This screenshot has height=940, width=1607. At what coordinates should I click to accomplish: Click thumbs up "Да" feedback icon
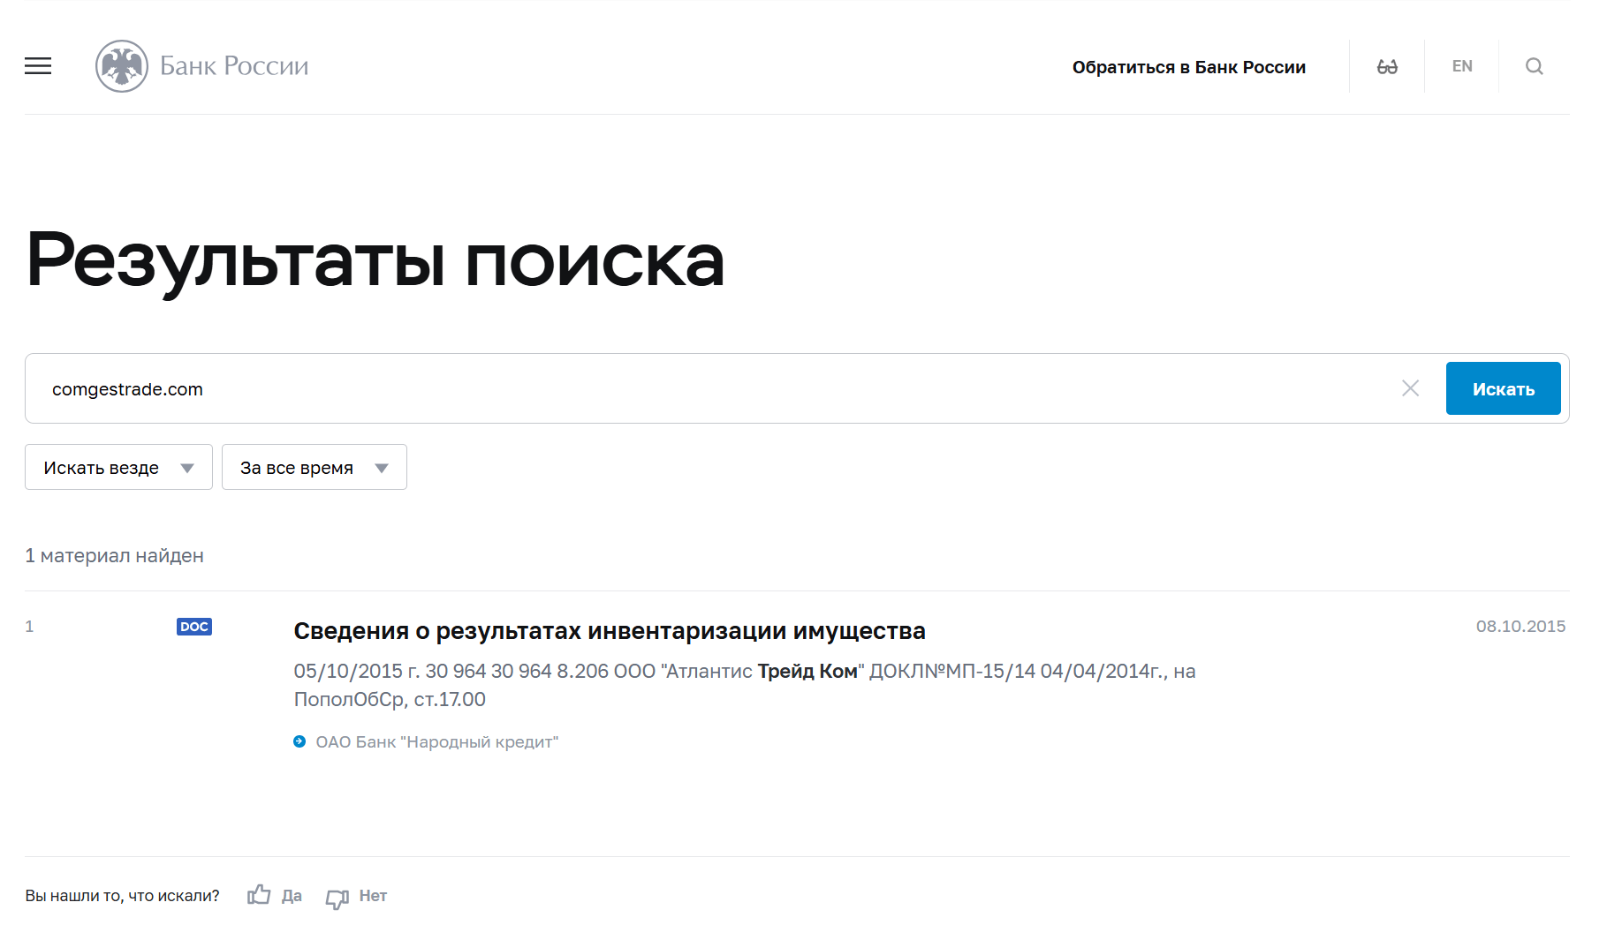click(x=259, y=895)
